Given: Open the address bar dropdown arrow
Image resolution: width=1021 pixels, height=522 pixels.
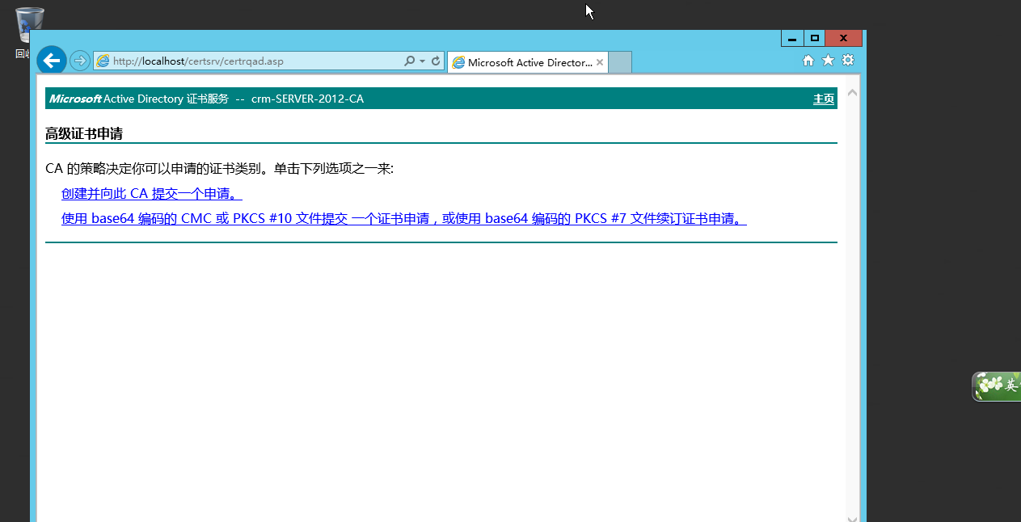Looking at the screenshot, I should pyautogui.click(x=422, y=61).
